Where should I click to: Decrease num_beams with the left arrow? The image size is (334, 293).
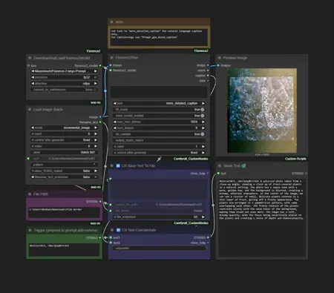coord(114,128)
